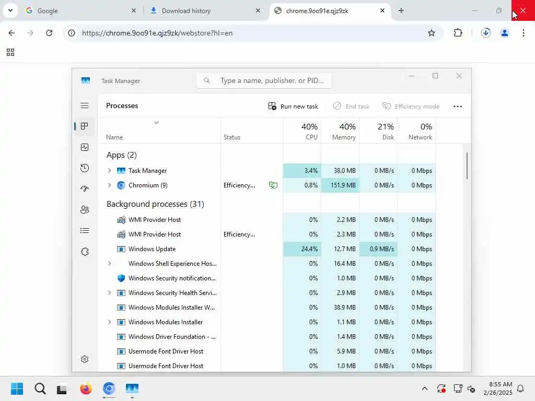Sort by the Disk column header
535x401 pixels.
point(378,131)
